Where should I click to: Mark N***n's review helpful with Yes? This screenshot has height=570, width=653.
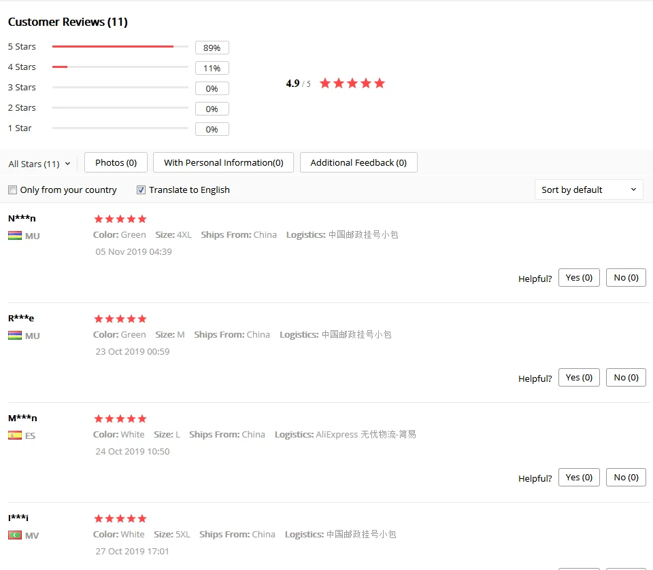579,277
